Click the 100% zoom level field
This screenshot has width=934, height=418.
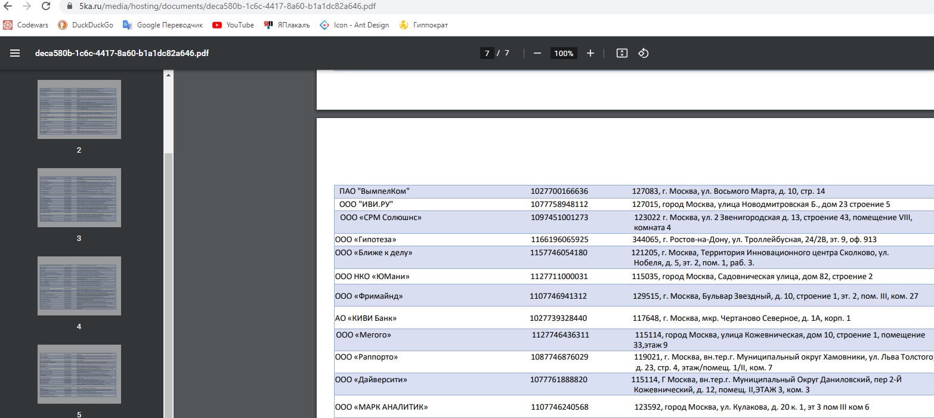[564, 53]
